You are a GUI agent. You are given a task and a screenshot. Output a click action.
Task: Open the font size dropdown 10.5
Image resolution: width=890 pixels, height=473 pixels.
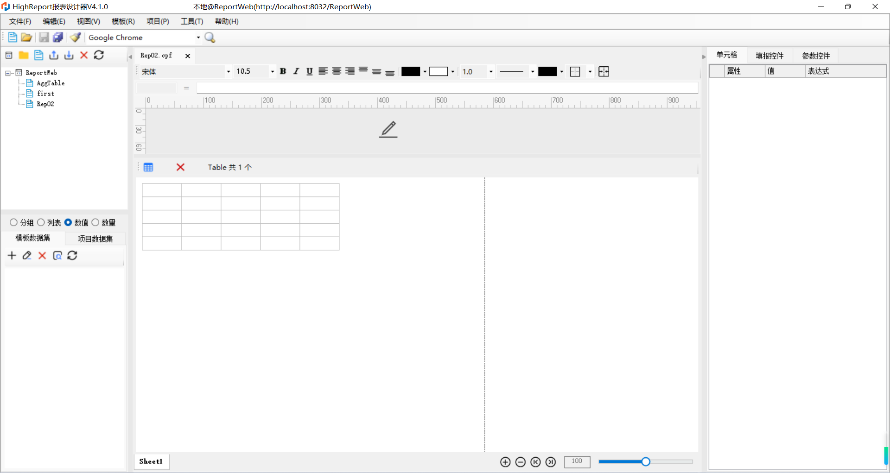272,71
